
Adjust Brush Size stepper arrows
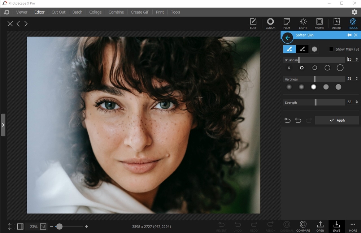point(357,59)
